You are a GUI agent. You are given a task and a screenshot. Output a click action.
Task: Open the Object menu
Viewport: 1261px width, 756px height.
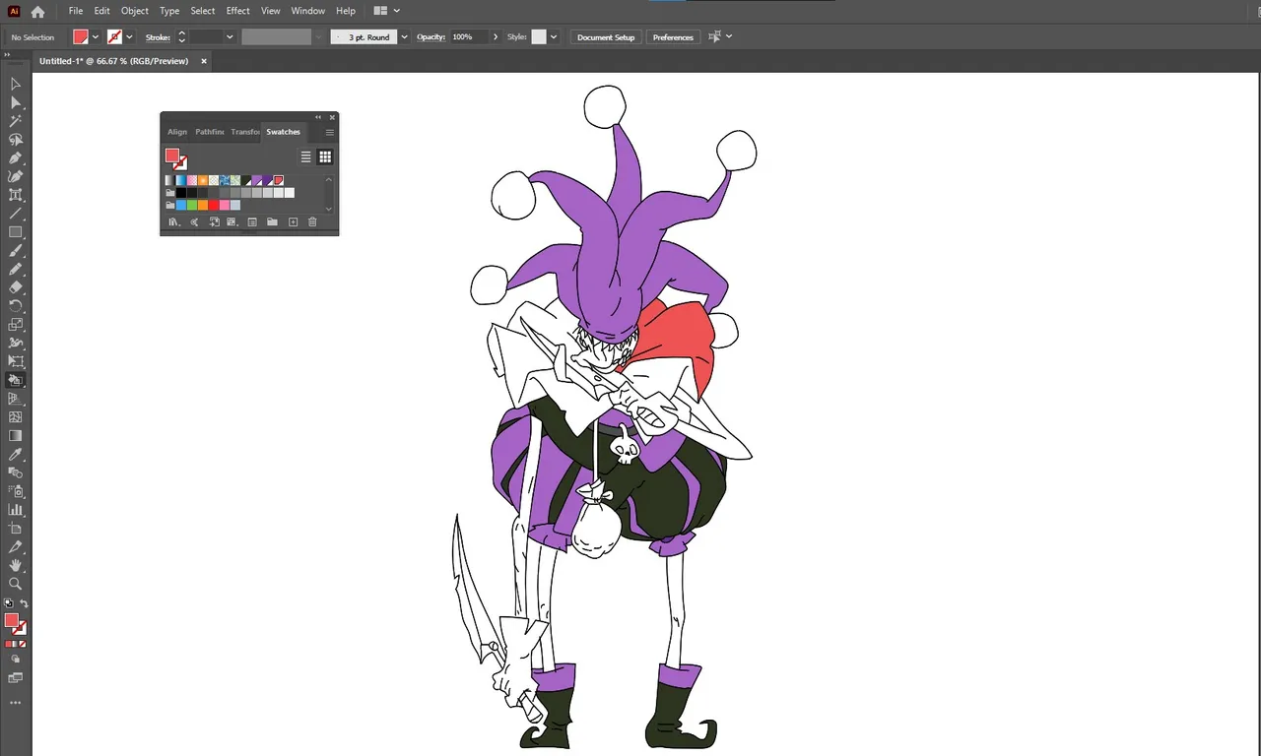tap(135, 11)
